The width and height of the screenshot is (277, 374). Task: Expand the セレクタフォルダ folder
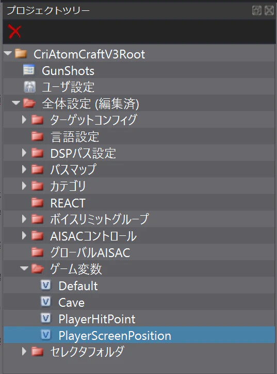coord(24,351)
